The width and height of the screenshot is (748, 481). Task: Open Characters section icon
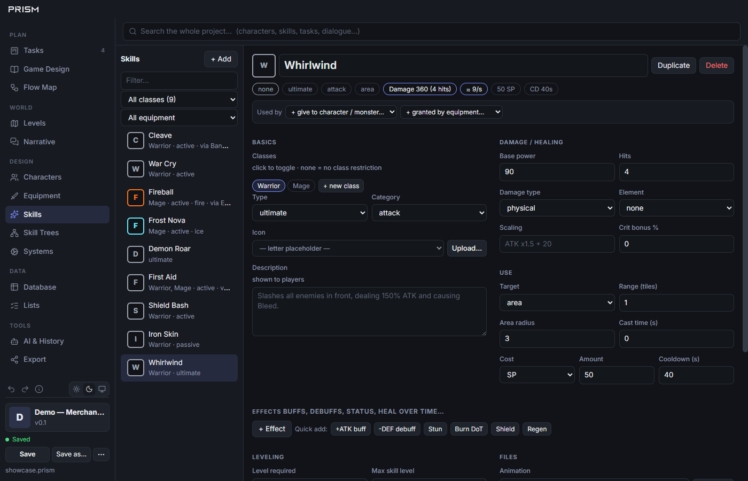tap(14, 177)
